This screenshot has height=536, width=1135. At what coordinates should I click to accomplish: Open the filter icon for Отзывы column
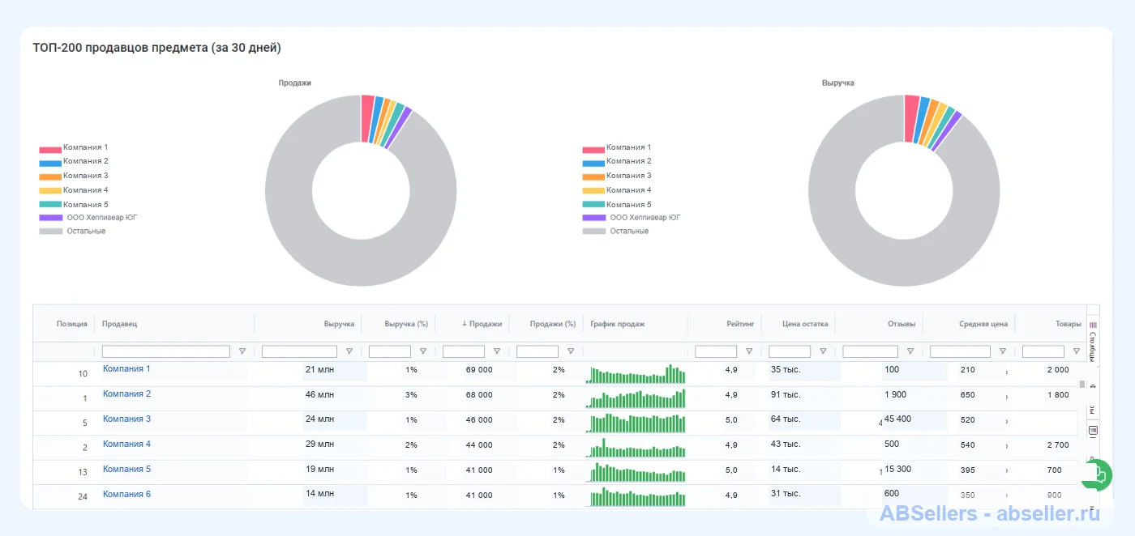pos(910,351)
